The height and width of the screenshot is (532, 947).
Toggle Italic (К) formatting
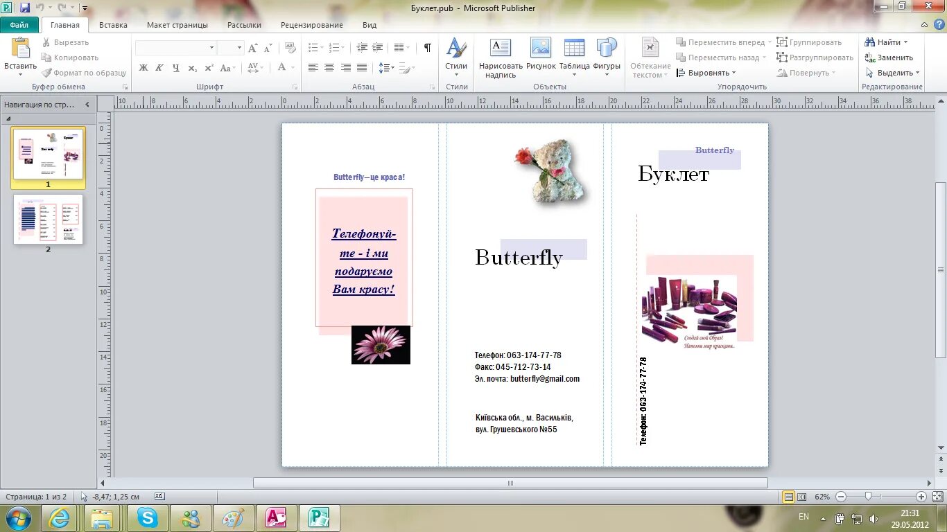[x=159, y=68]
